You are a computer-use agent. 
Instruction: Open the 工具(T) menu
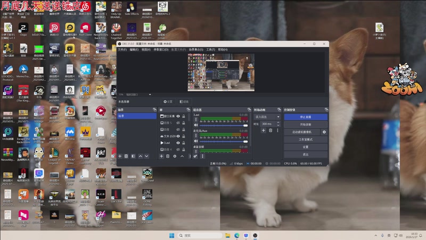coord(210,50)
